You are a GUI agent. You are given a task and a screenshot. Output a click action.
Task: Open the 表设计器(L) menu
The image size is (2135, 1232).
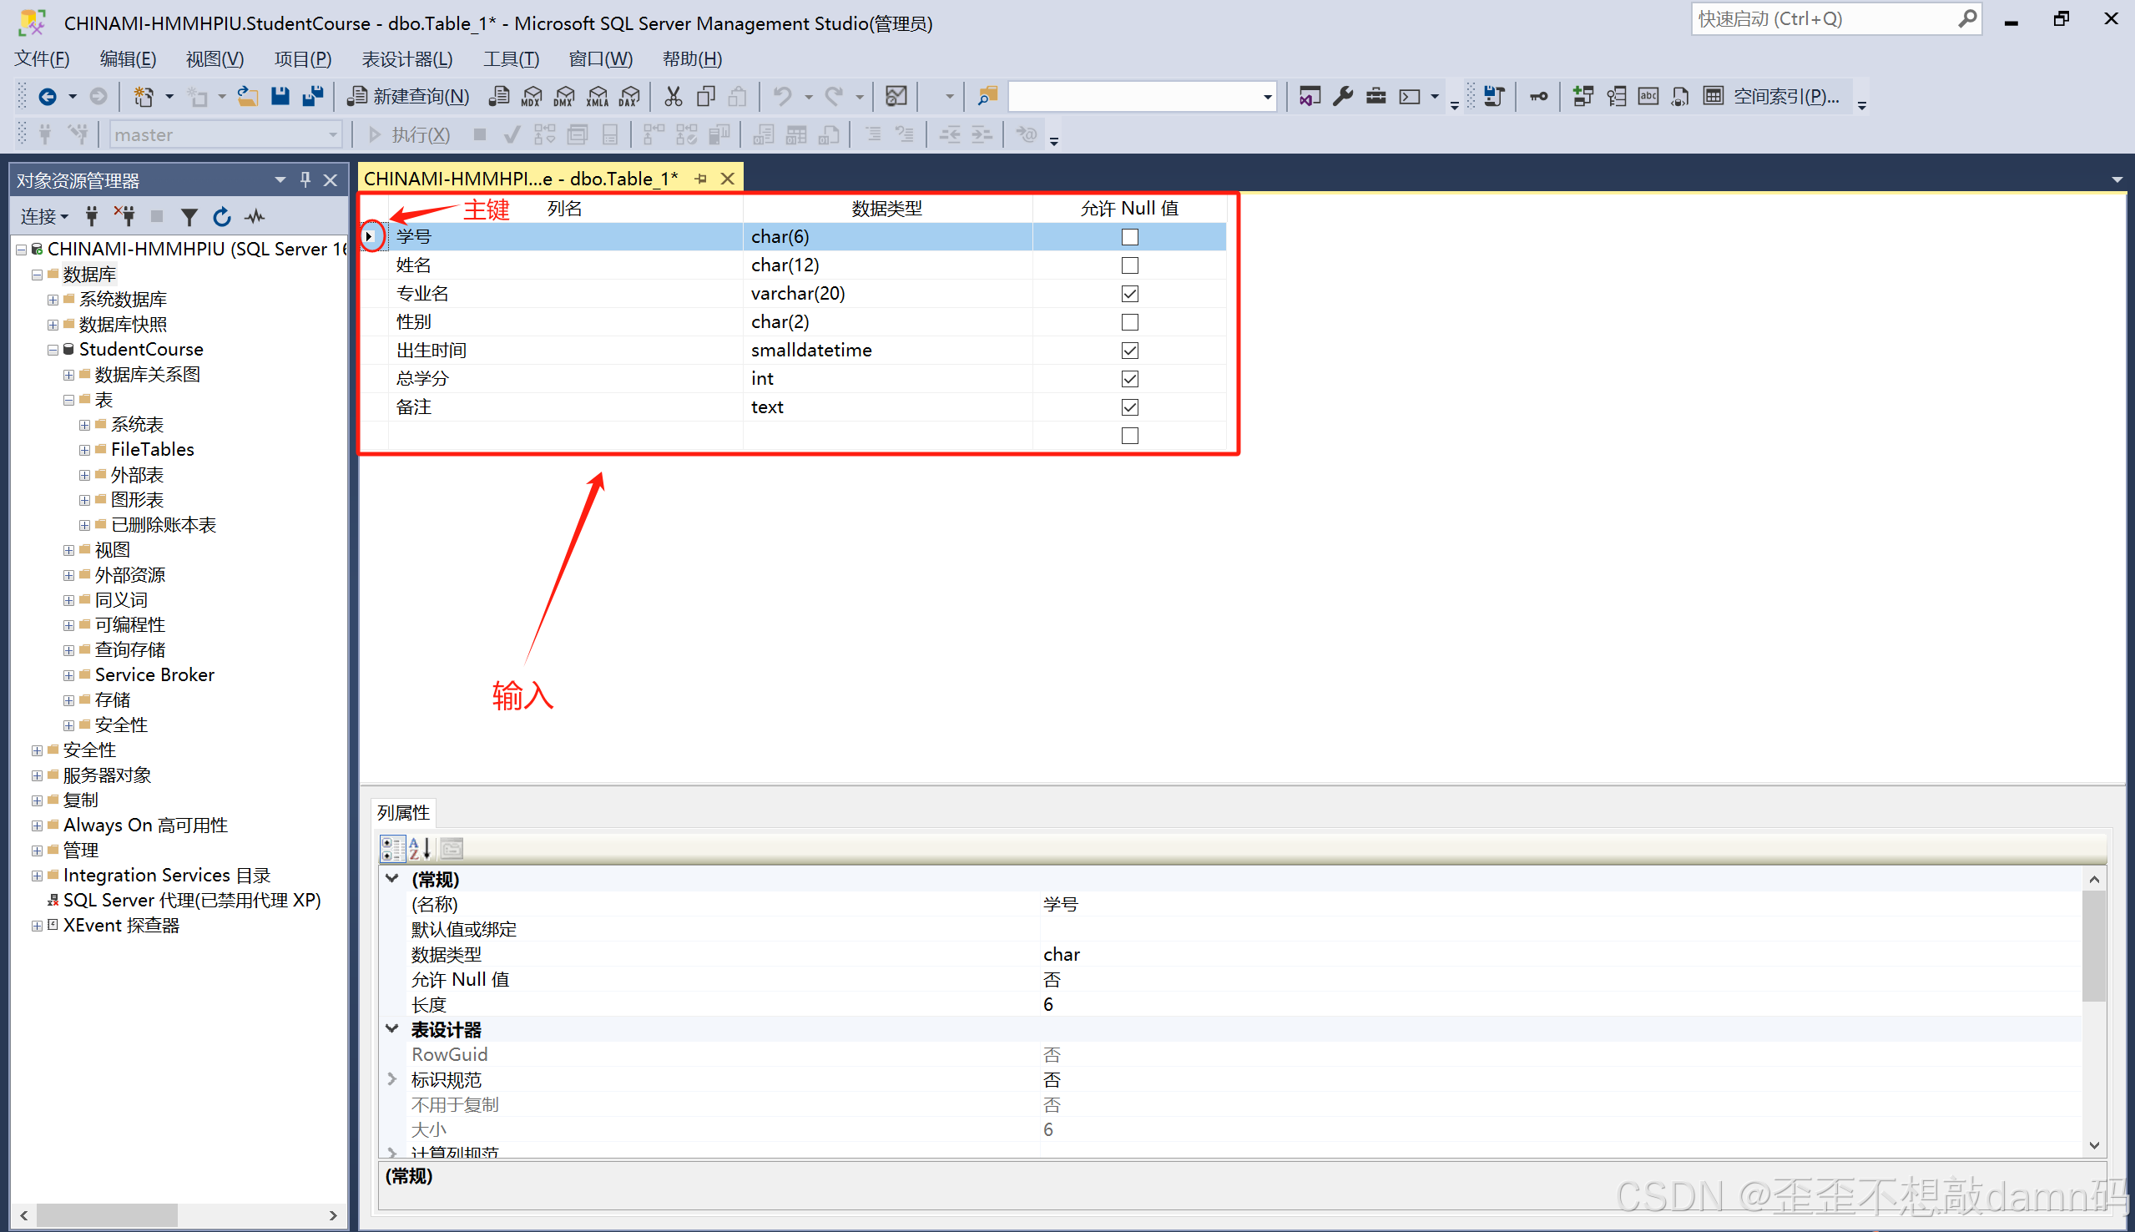(x=406, y=59)
